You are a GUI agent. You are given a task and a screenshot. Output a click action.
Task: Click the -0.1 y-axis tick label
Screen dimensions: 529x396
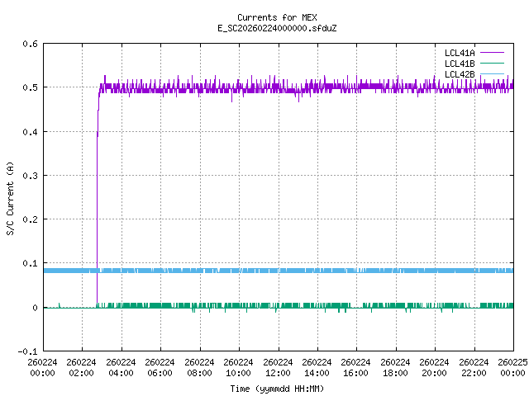tap(26, 351)
